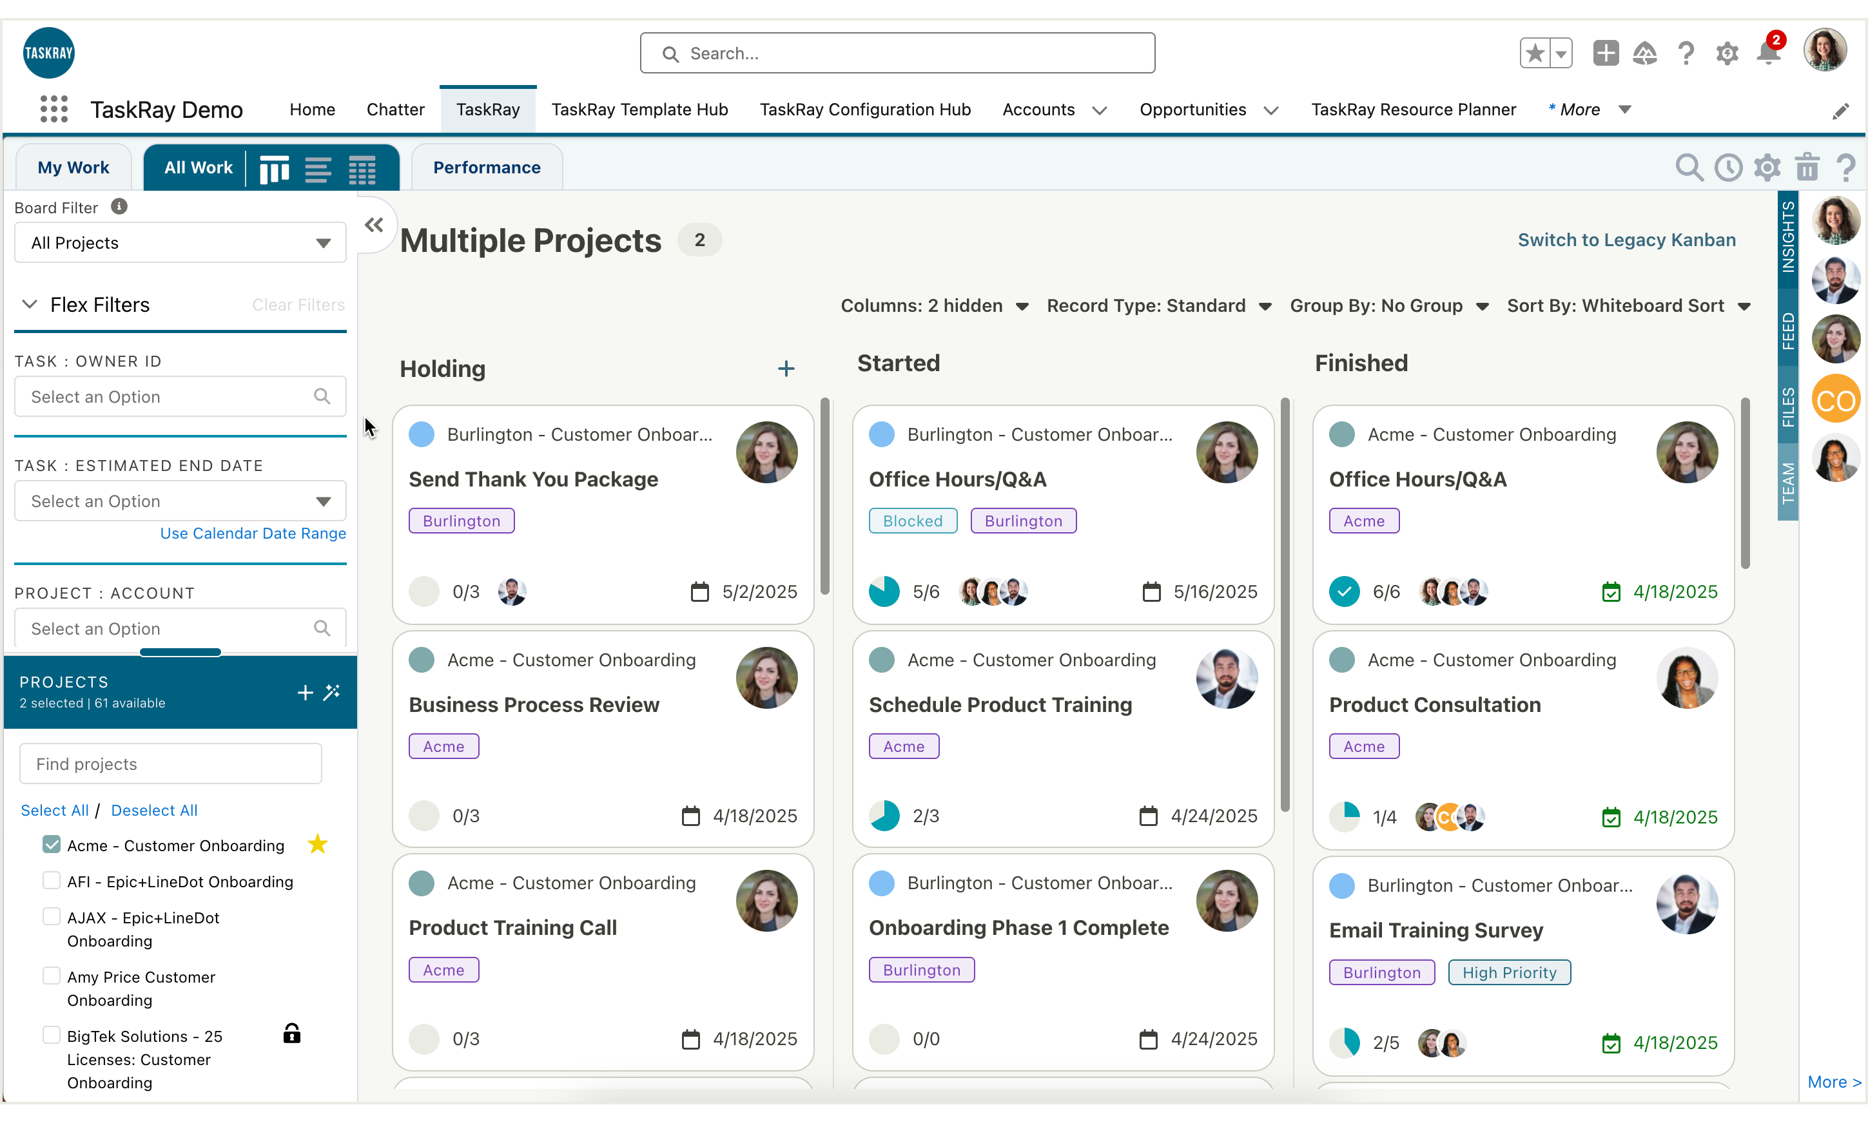
Task: Switch to the Performance tab
Action: pyautogui.click(x=487, y=168)
